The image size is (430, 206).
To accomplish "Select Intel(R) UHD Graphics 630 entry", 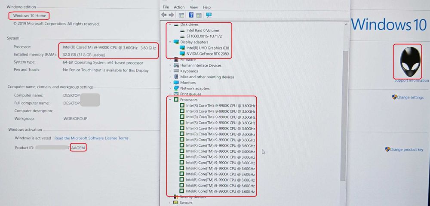I will [x=208, y=48].
